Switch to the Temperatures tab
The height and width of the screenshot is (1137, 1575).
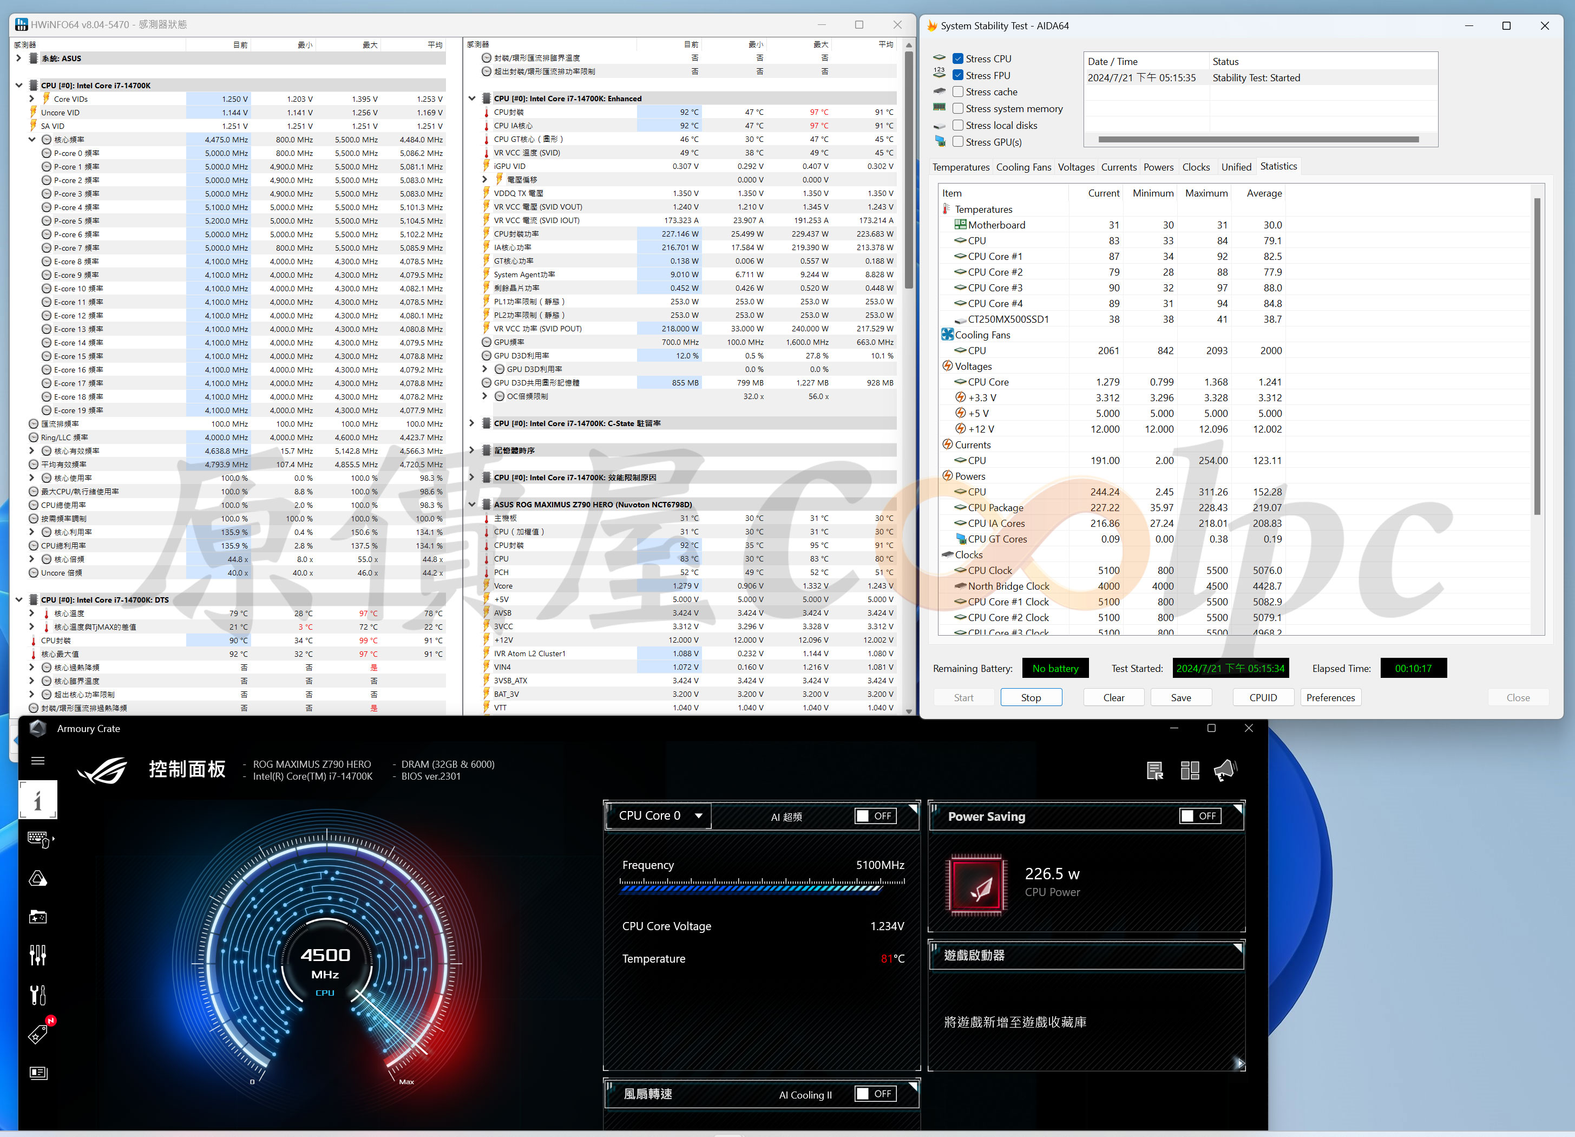tap(960, 167)
